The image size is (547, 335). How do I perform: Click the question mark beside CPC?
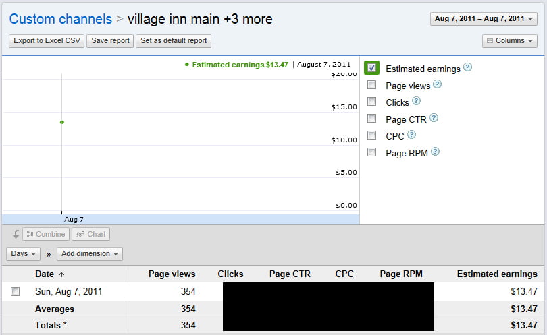click(x=412, y=134)
